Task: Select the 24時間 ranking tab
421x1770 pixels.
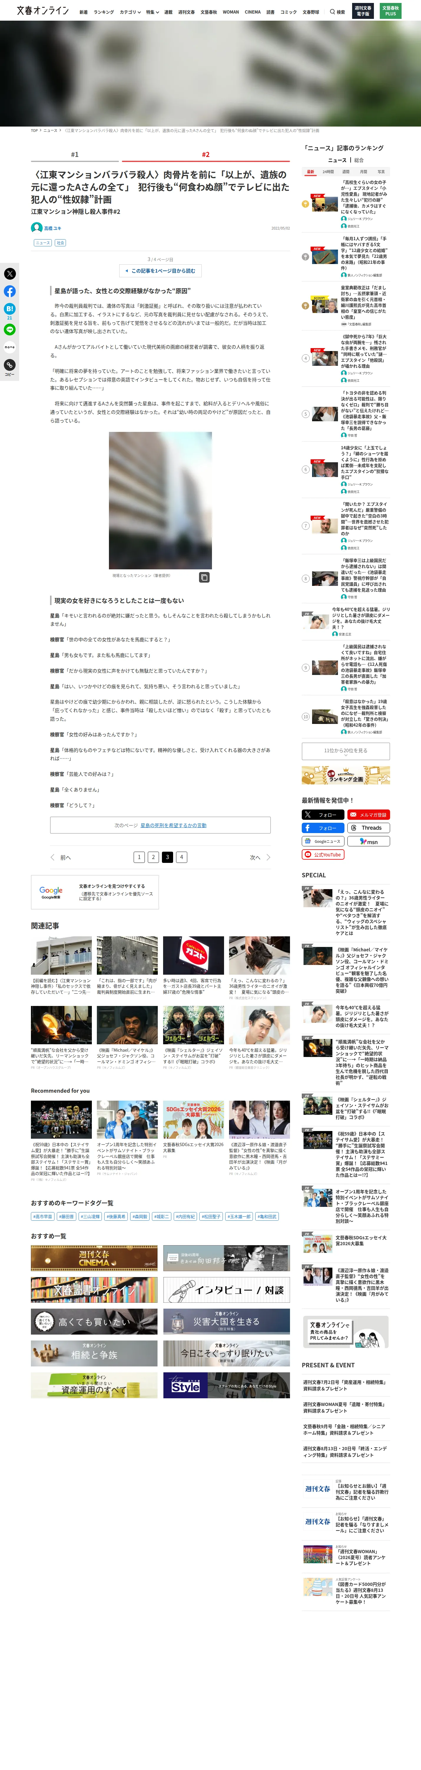Action: click(x=329, y=172)
